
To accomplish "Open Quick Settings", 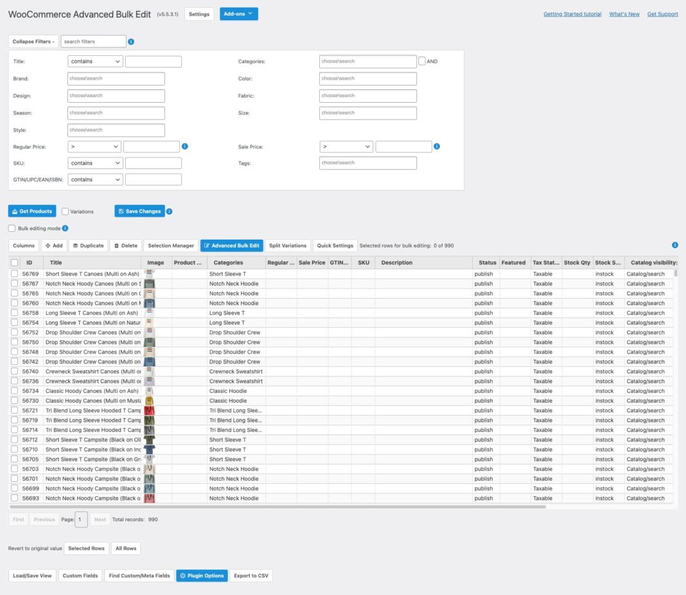I will point(335,245).
